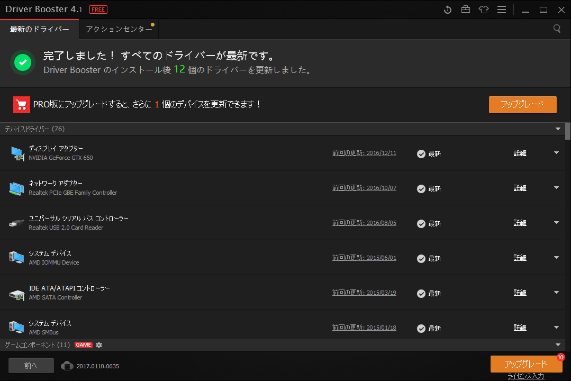The width and height of the screenshot is (571, 381).
Task: Open 詳細 for NVIDIA GeForce GTX 650
Action: pos(520,153)
